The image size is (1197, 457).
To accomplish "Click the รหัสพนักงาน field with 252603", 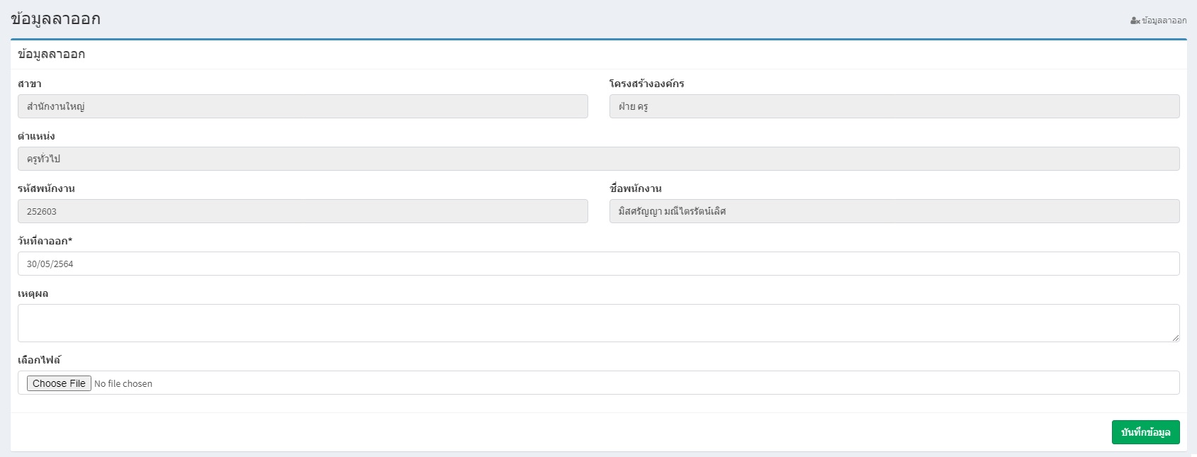I will pyautogui.click(x=303, y=211).
